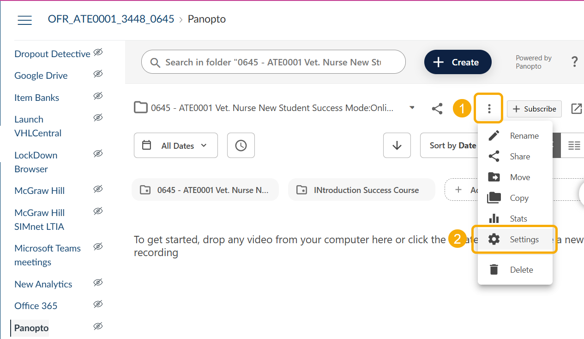The image size is (584, 339).
Task: Open Item Banks in the sidebar
Action: click(x=37, y=98)
